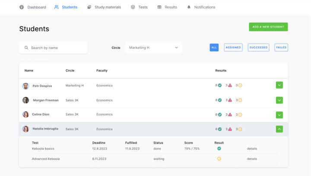The width and height of the screenshot is (311, 176).
Task: Collapse Natalia Imbruglia's expanded row
Action: pyautogui.click(x=279, y=129)
